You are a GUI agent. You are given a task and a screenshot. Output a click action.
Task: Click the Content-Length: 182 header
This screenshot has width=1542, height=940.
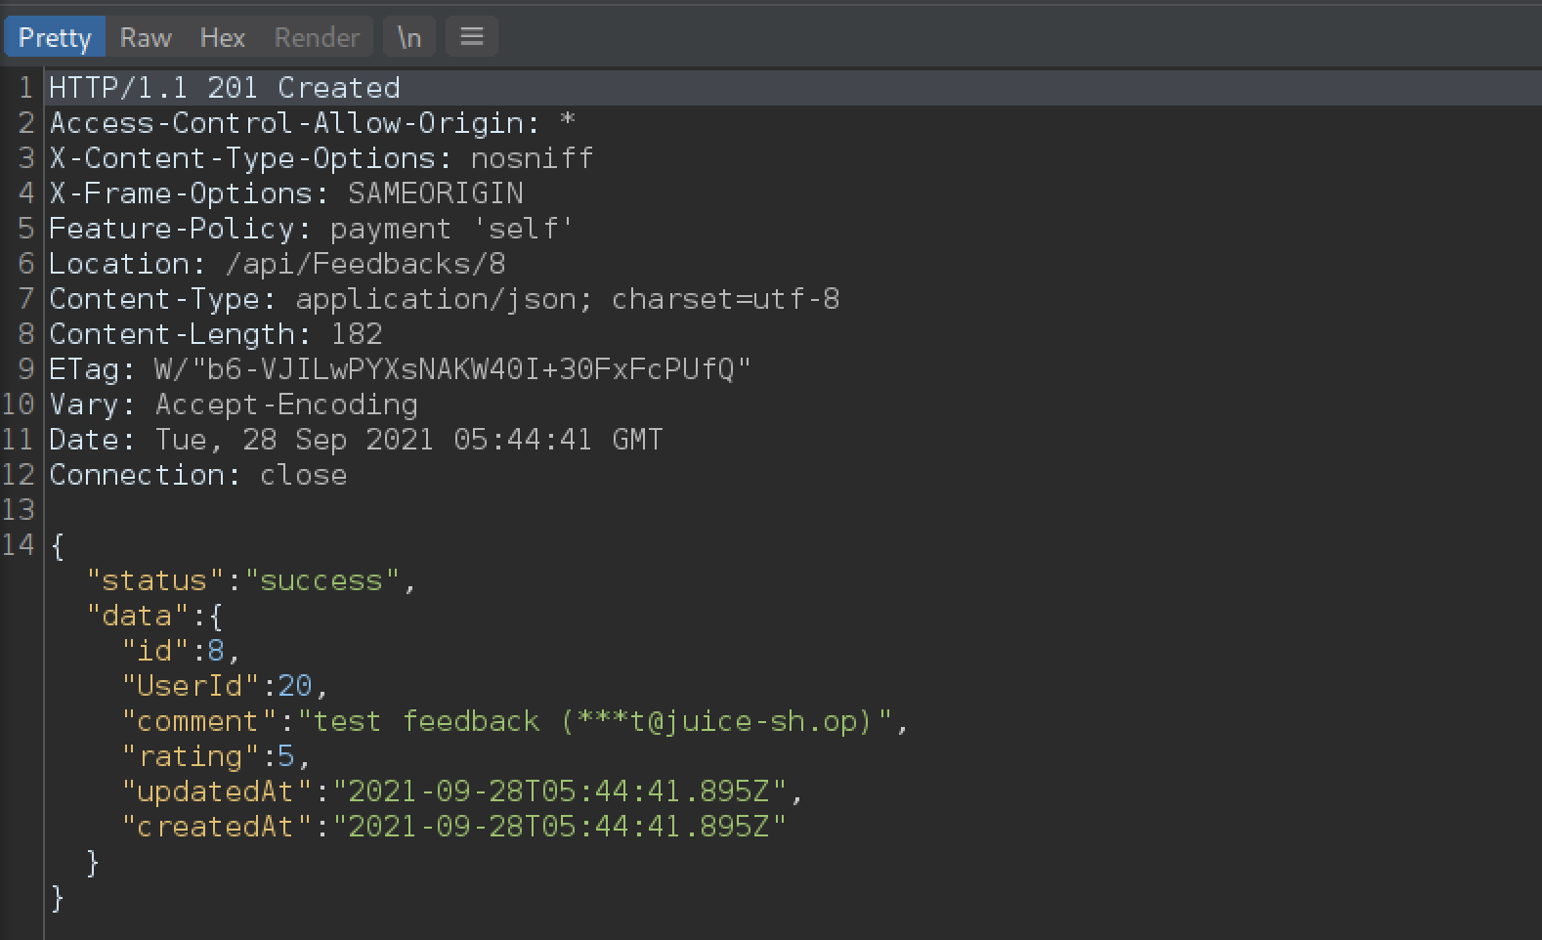coord(216,334)
